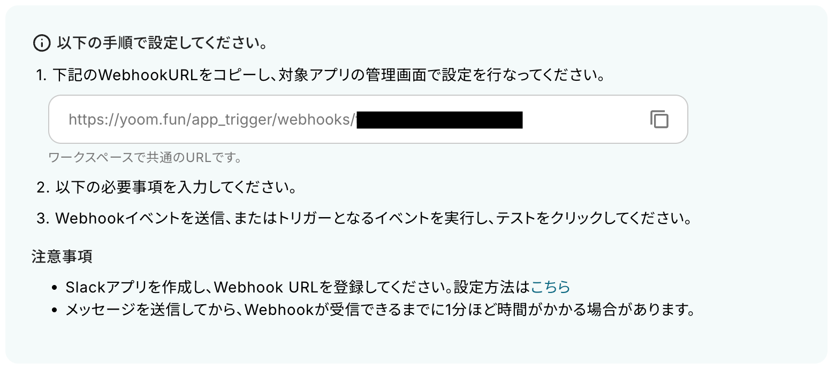Screen dimensions: 835x370
Task: Open the こちら setup instructions link
Action: coord(550,287)
